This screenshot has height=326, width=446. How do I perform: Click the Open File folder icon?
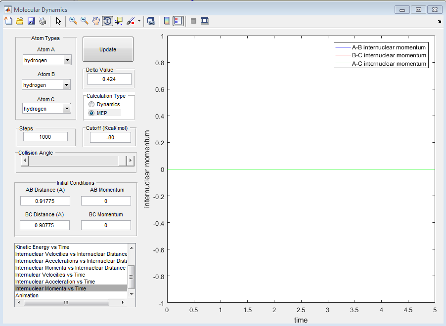point(20,21)
